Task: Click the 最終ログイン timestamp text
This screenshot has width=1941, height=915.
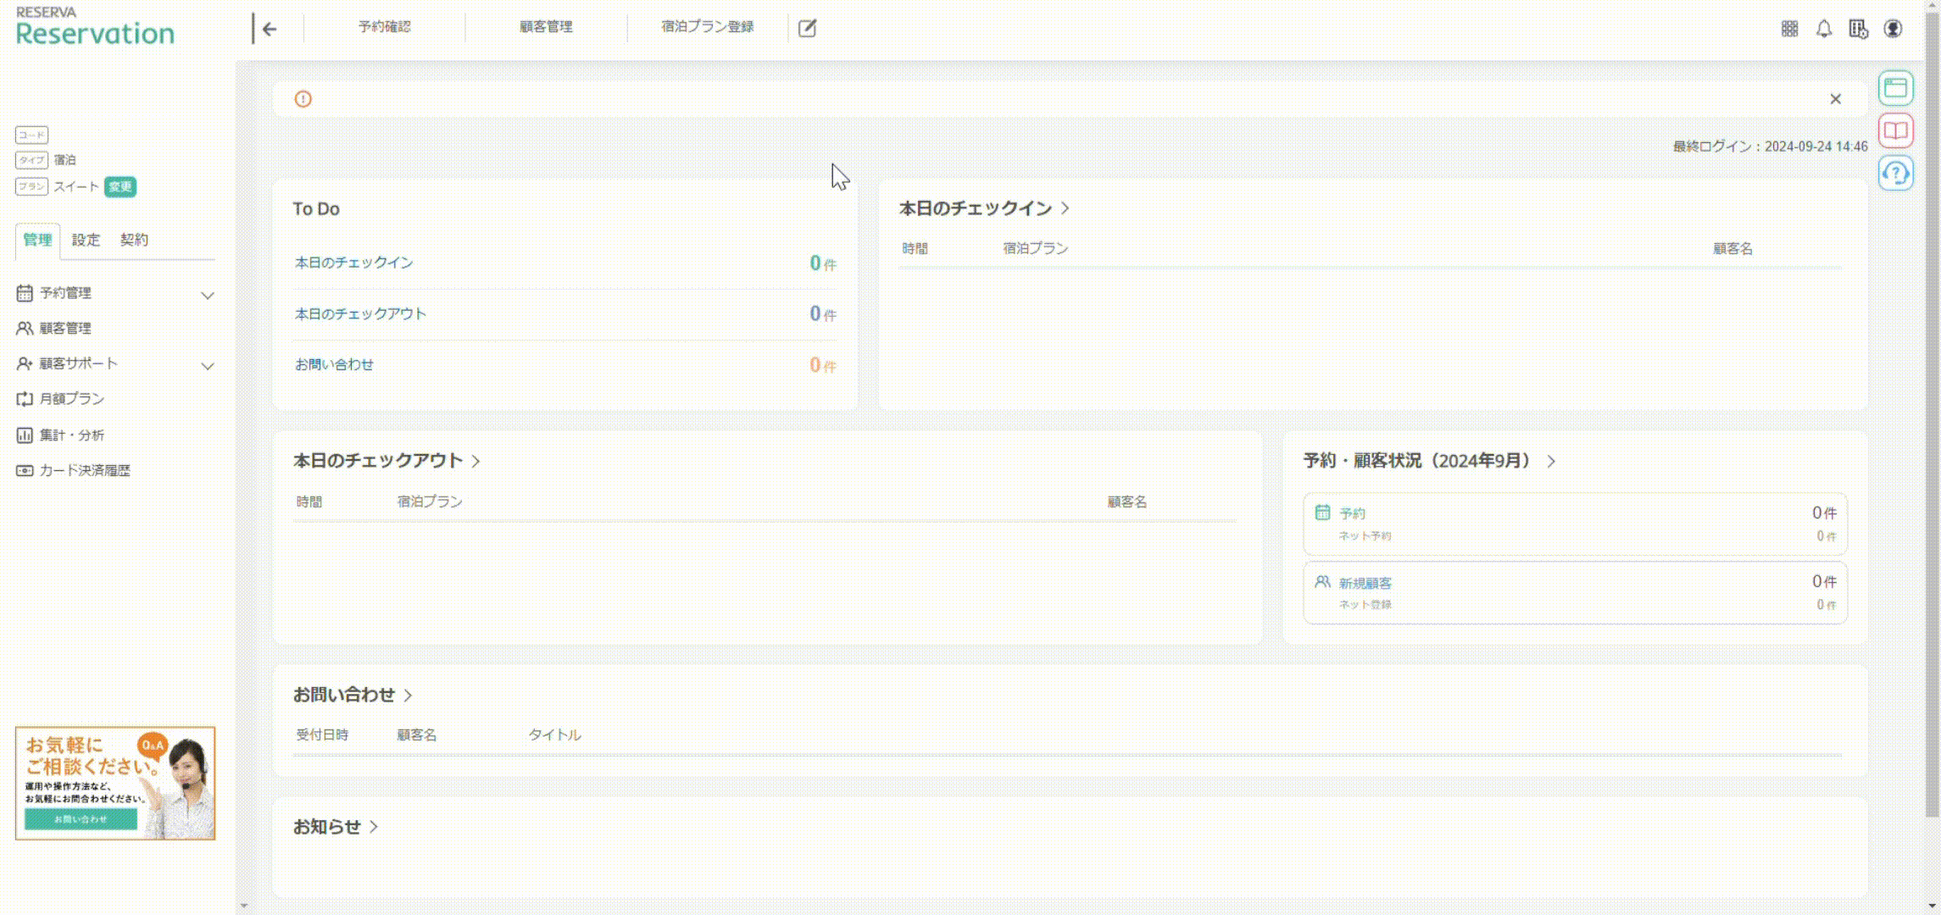Action: (x=1770, y=147)
